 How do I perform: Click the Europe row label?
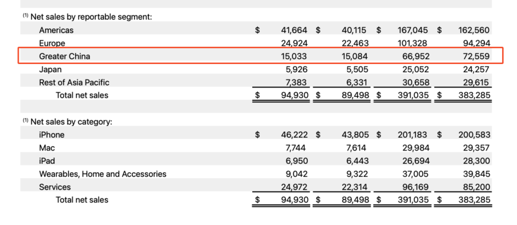(52, 43)
